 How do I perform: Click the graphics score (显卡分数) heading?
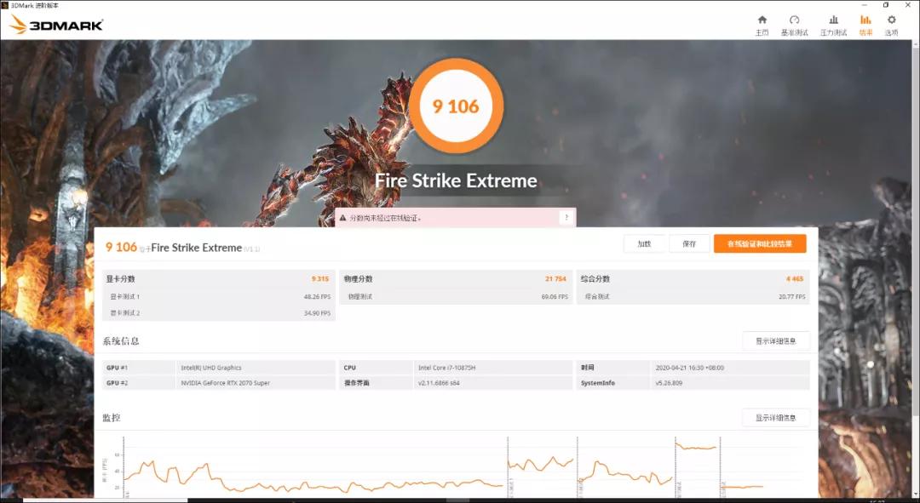[x=120, y=279]
